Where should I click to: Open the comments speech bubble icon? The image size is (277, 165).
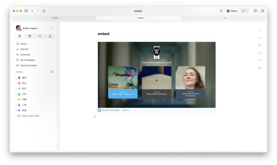[255, 11]
